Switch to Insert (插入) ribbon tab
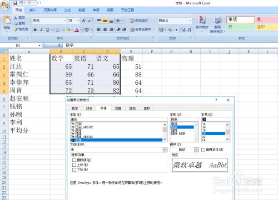278x200 pixels. click(x=32, y=10)
